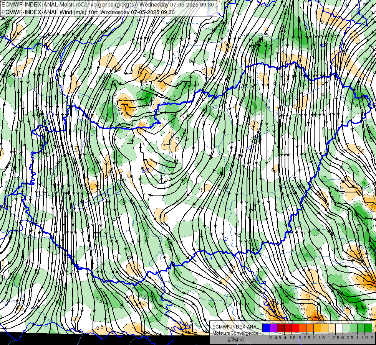
Task: Click 'ECMWF-INDEX-ANAL' text inside the legend box
Action: (x=235, y=327)
